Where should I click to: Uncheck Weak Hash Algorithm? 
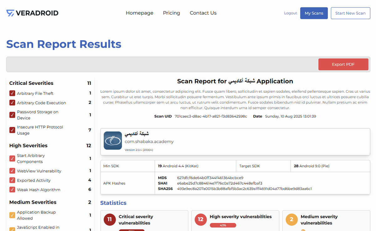coord(12,190)
